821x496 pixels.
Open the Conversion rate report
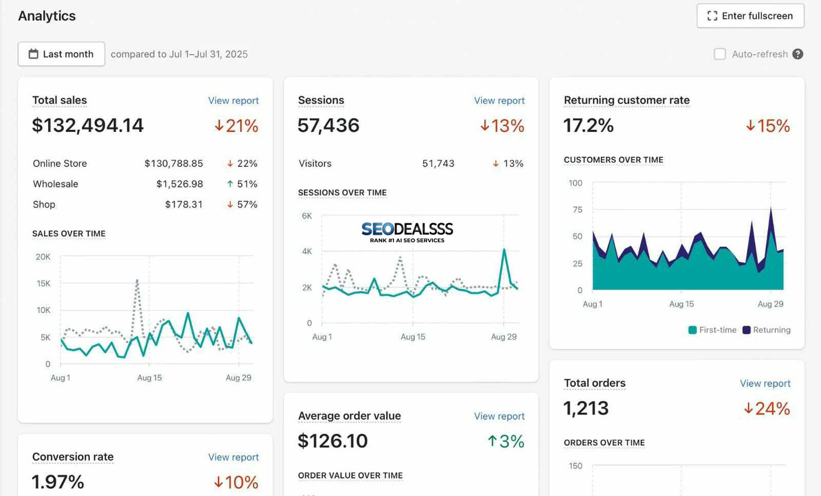click(234, 457)
